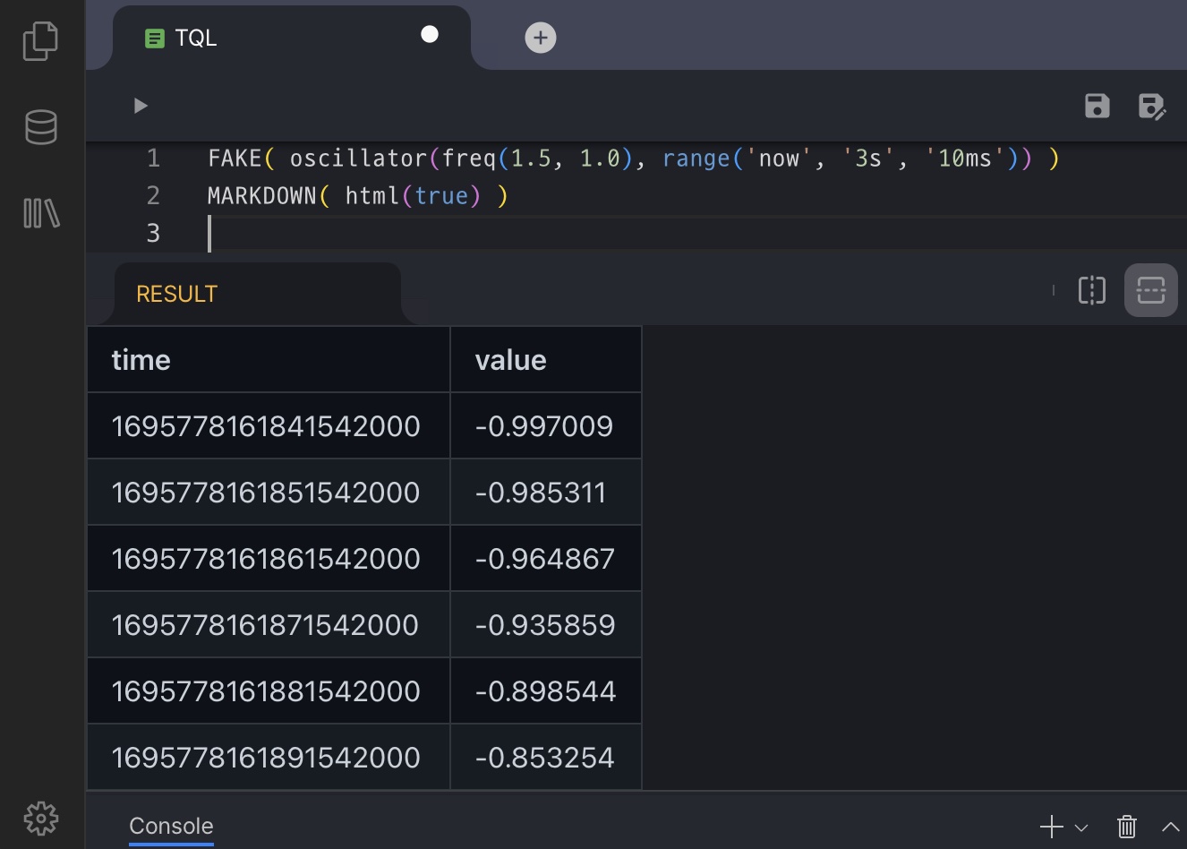Open the console add-options dropdown chevron
1187x849 pixels.
click(1081, 828)
